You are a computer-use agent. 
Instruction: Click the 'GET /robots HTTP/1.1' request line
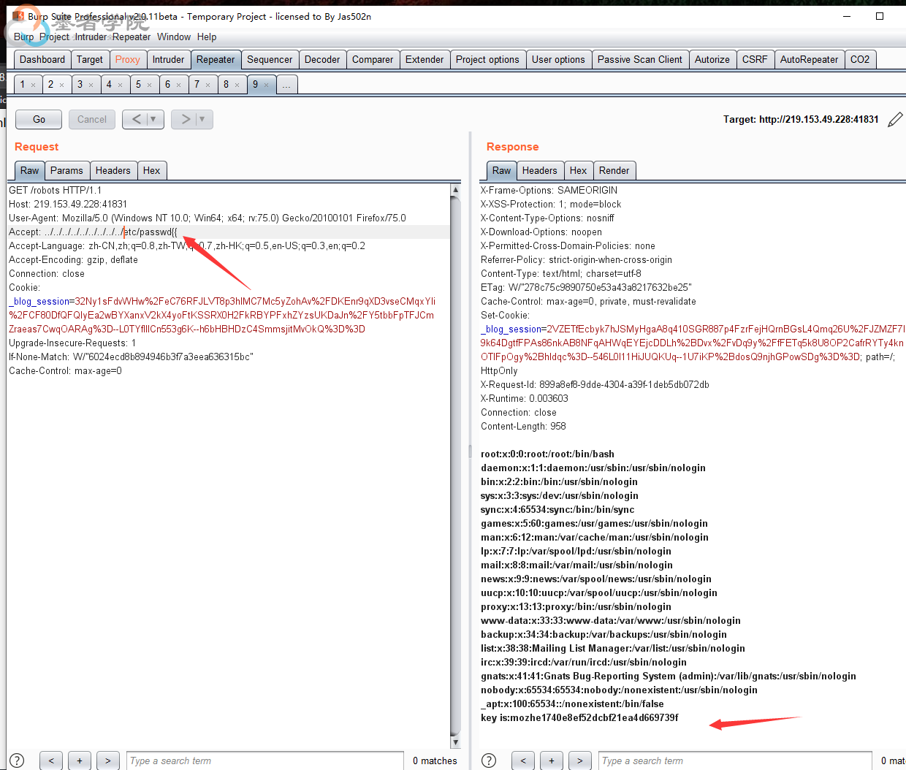[55, 191]
